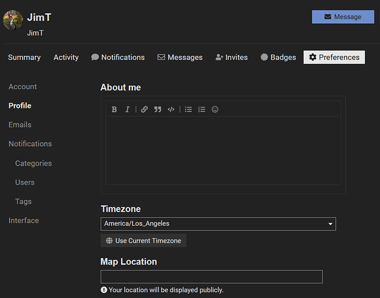Switch to the Badges tab
This screenshot has height=298, width=380.
(278, 57)
